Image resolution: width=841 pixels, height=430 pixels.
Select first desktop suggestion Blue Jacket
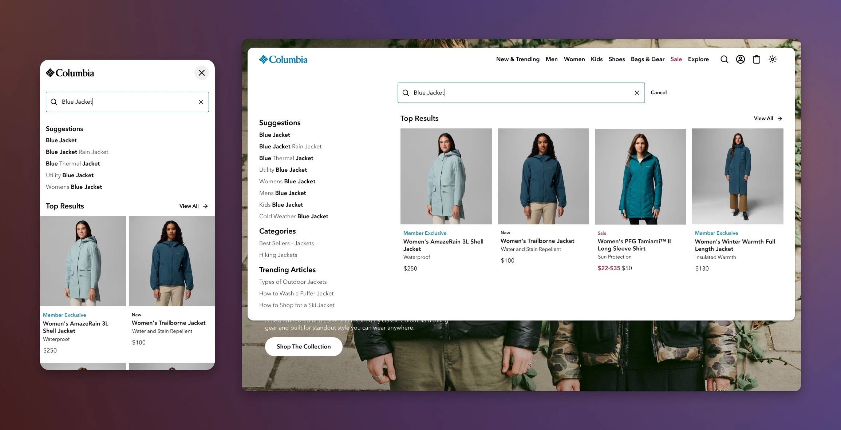coord(275,135)
